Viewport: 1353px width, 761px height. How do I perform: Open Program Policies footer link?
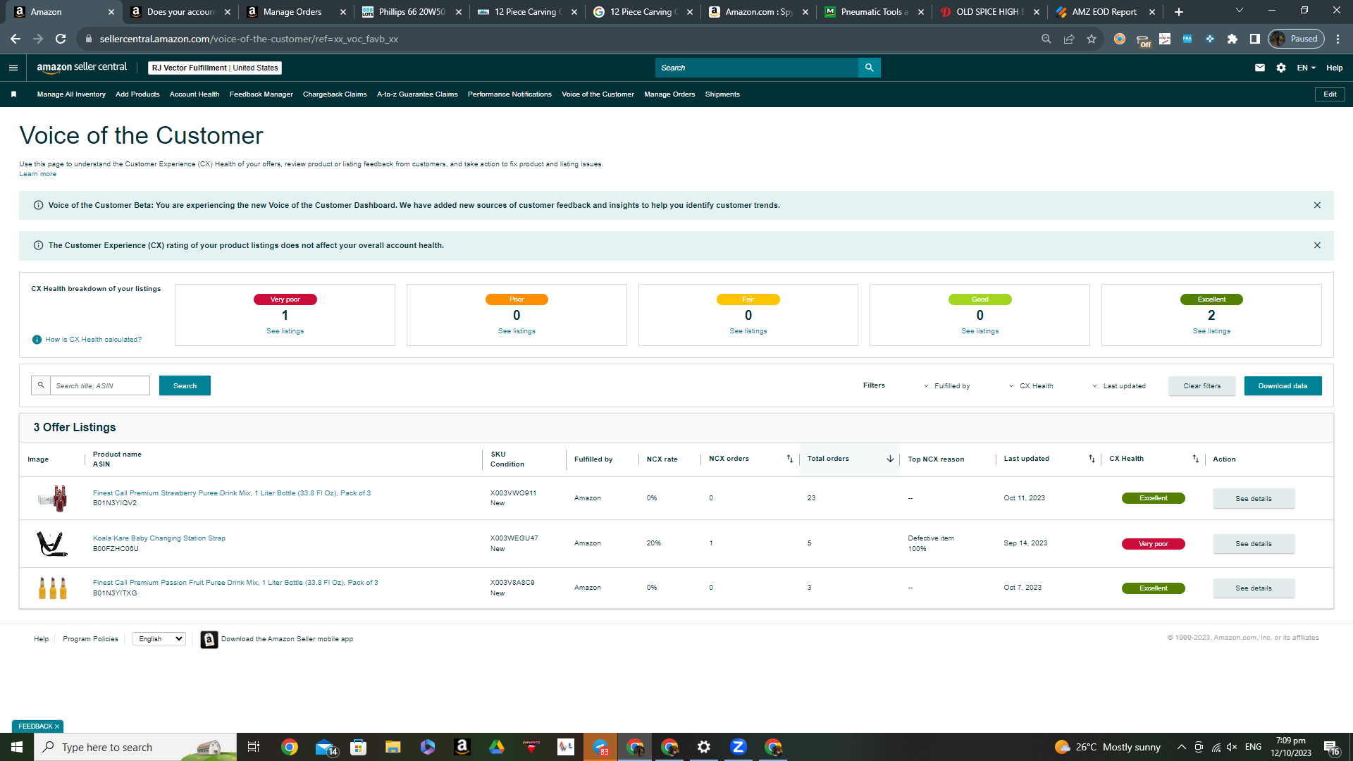pyautogui.click(x=90, y=639)
